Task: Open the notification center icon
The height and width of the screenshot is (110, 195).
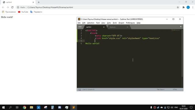Action: tap(191, 107)
